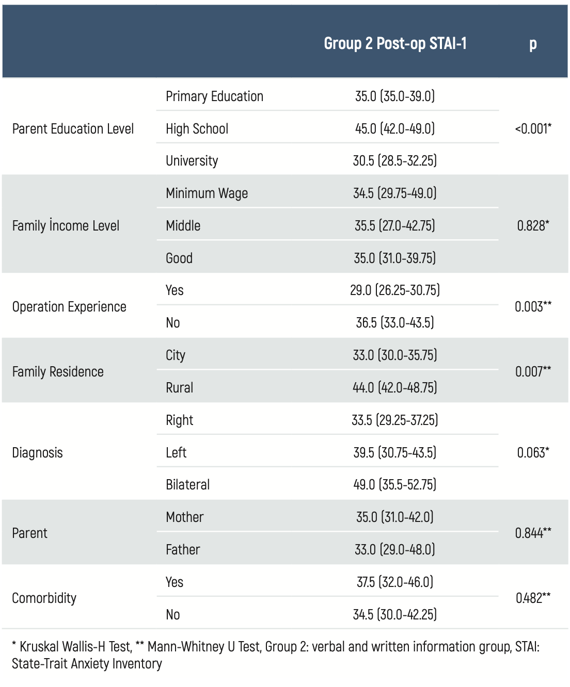Image resolution: width=570 pixels, height=687 pixels.
Task: Click the University row label
Action: pyautogui.click(x=192, y=161)
